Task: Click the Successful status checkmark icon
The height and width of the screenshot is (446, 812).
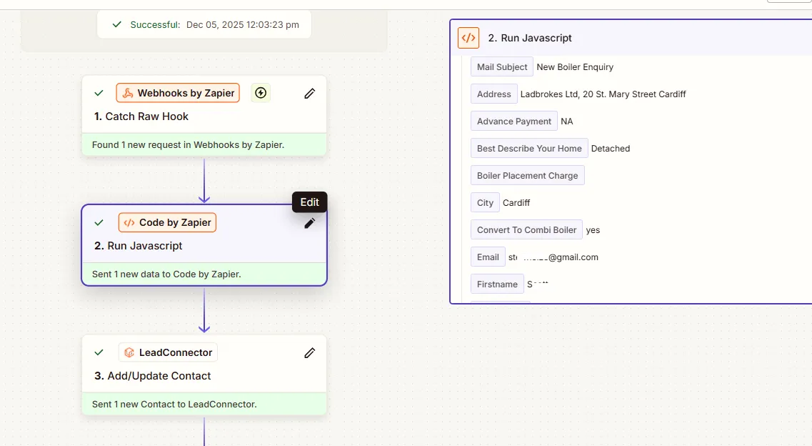Action: pos(117,24)
